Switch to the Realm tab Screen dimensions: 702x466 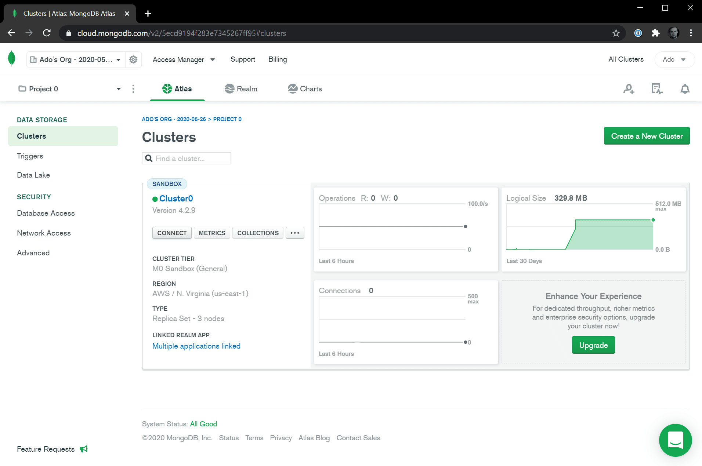coord(241,89)
